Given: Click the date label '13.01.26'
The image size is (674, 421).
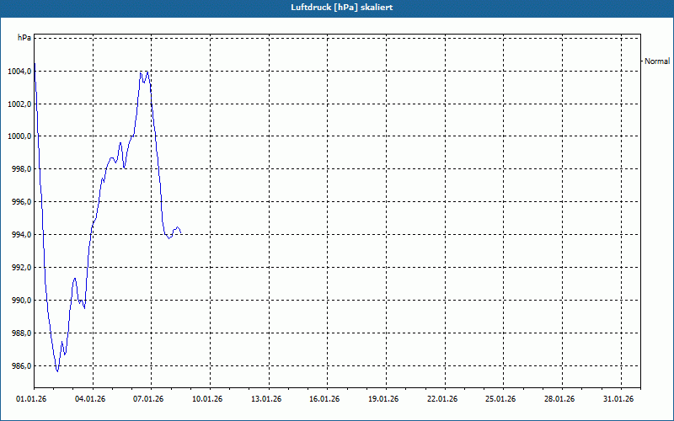Looking at the screenshot, I should click(x=266, y=399).
